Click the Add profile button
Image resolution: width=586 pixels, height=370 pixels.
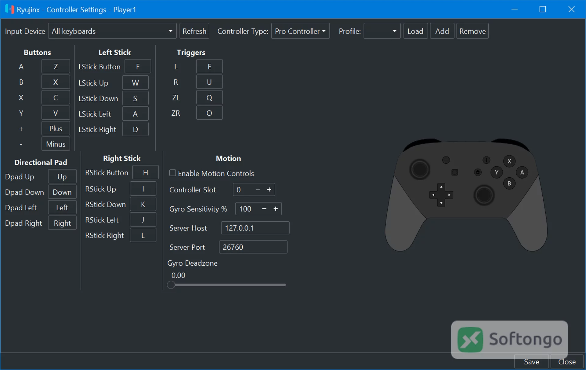click(442, 31)
